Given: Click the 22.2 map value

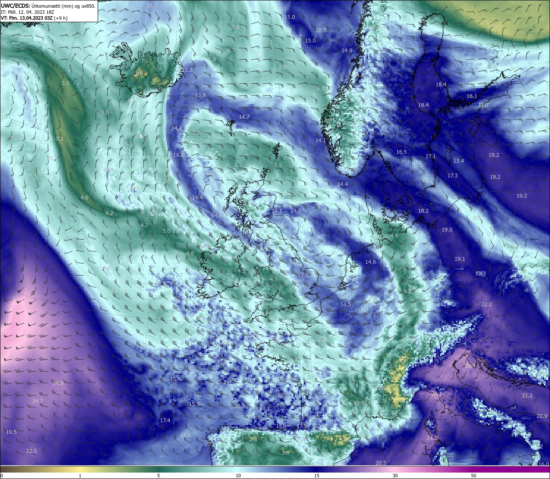Looking at the screenshot, I should point(486,304).
